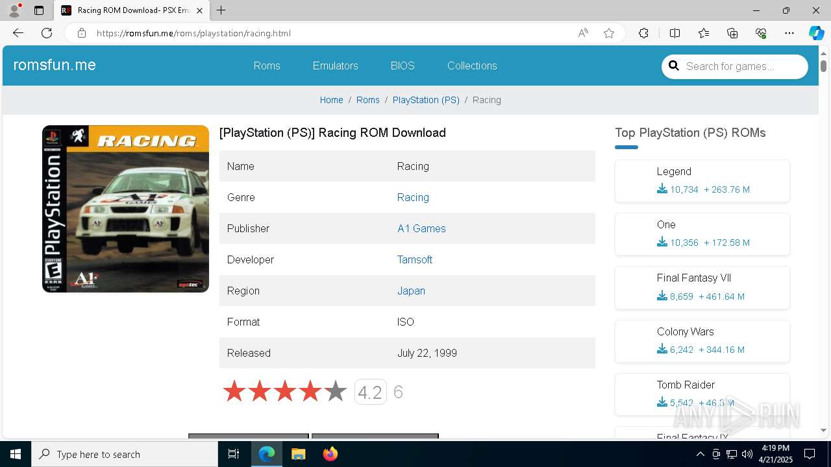
Task: Open Tomb Raider ROM entry
Action: [686, 385]
